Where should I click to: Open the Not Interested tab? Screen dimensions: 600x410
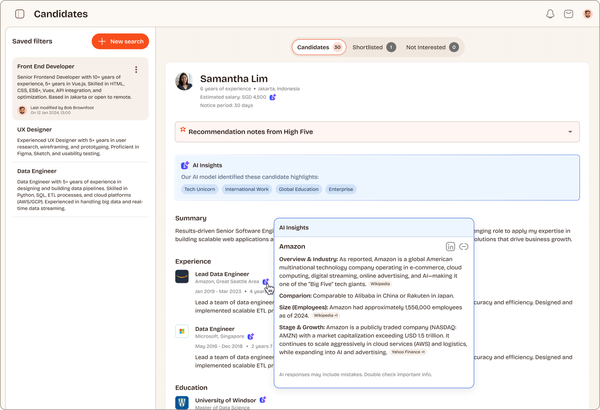(425, 47)
